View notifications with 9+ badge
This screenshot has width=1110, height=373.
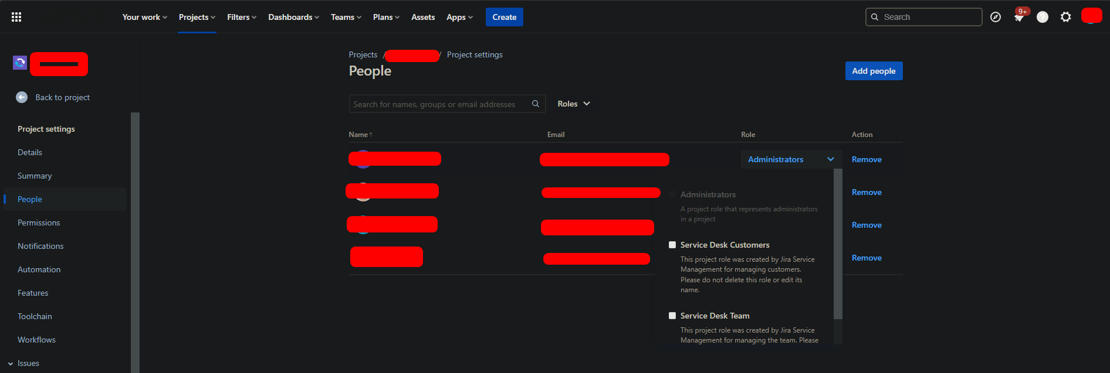[1020, 16]
